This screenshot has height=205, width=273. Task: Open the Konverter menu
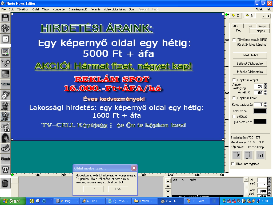[59, 9]
